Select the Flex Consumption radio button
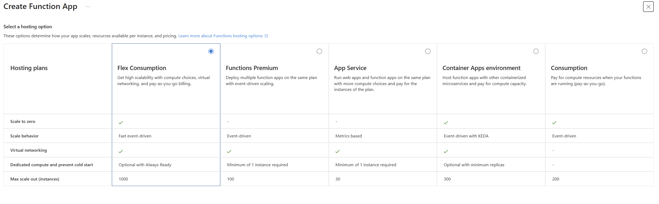This screenshot has width=659, height=204. click(211, 51)
